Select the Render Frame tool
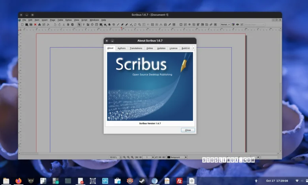The width and height of the screenshot is (308, 185). [92, 24]
